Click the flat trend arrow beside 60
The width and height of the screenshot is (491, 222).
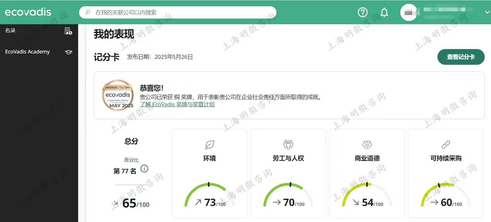[x=434, y=202]
